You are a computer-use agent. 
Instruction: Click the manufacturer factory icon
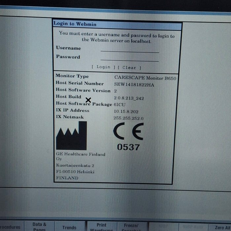71,136
